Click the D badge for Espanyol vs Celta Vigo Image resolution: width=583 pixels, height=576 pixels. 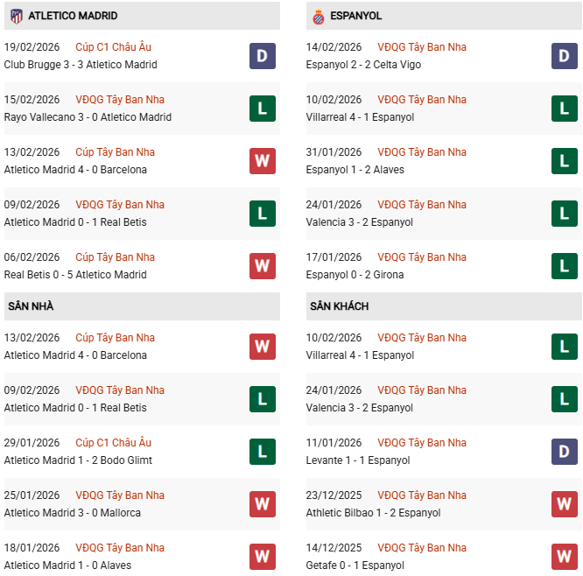tap(565, 56)
